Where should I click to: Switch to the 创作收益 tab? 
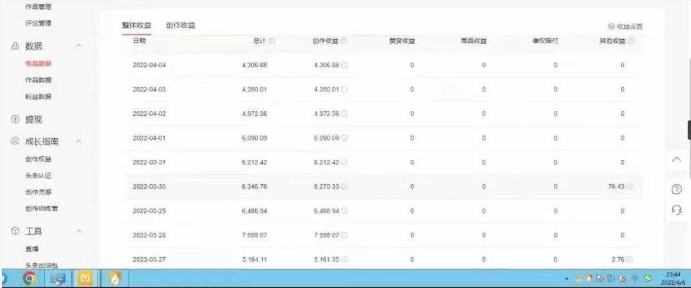pos(180,25)
